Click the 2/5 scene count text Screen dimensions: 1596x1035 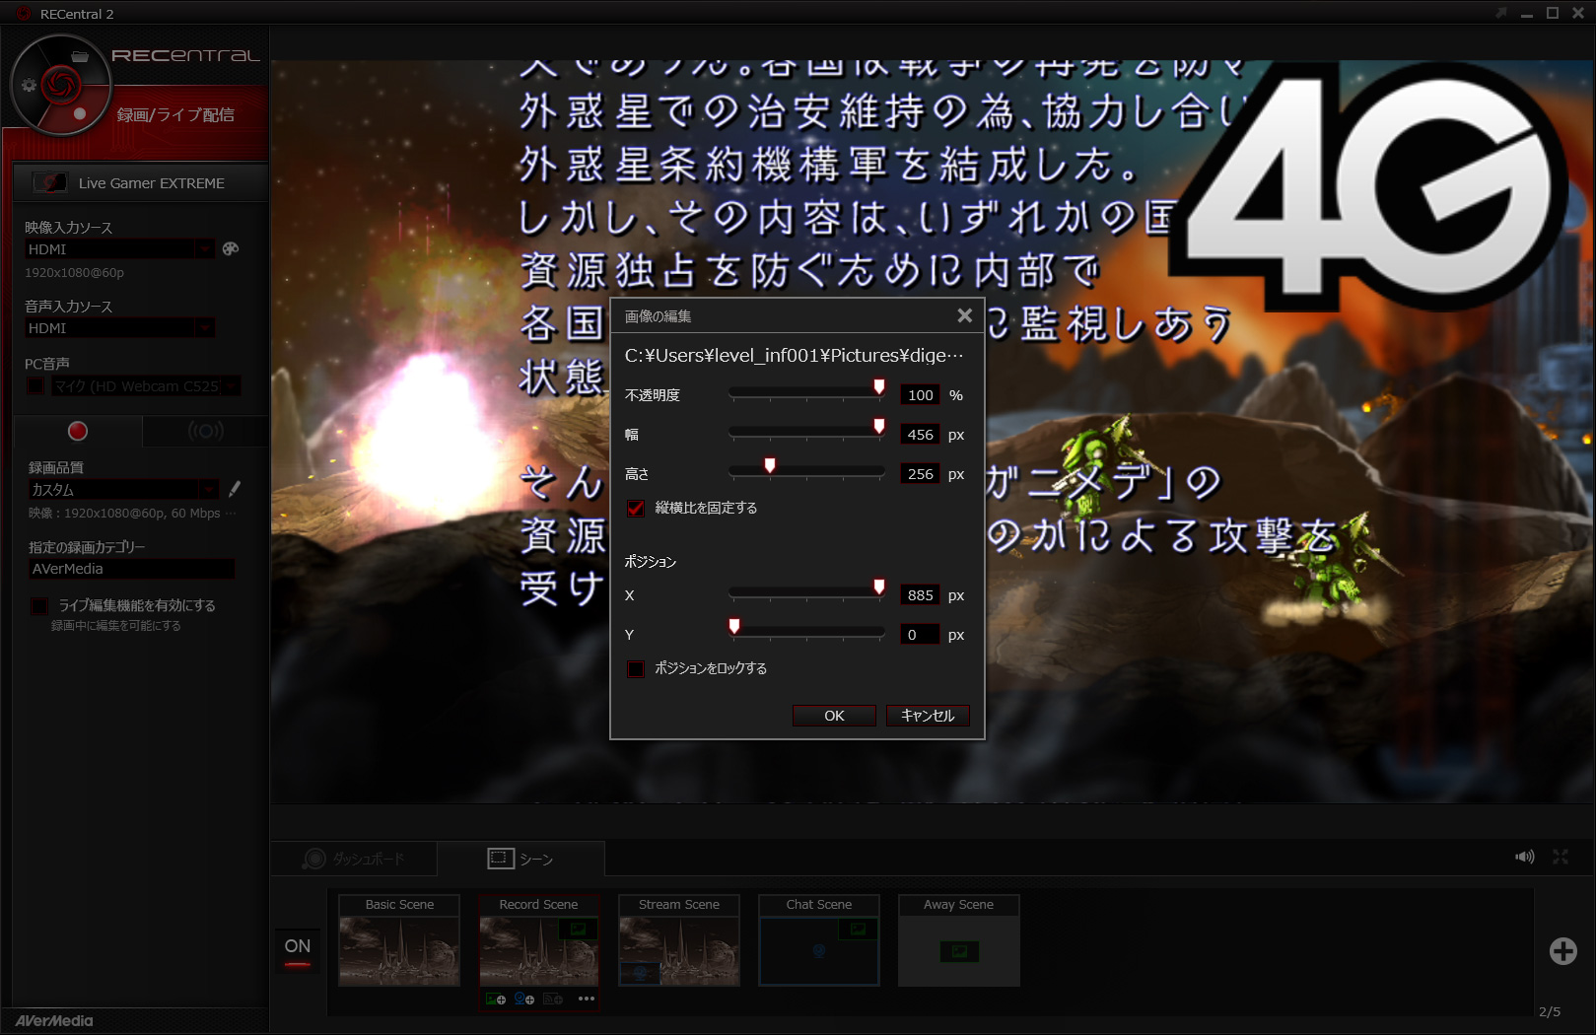(1550, 1012)
